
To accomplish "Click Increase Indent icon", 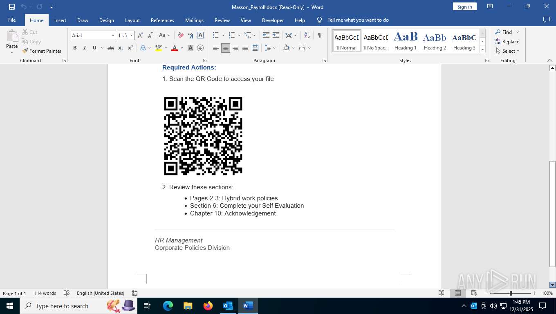I will [x=276, y=36].
